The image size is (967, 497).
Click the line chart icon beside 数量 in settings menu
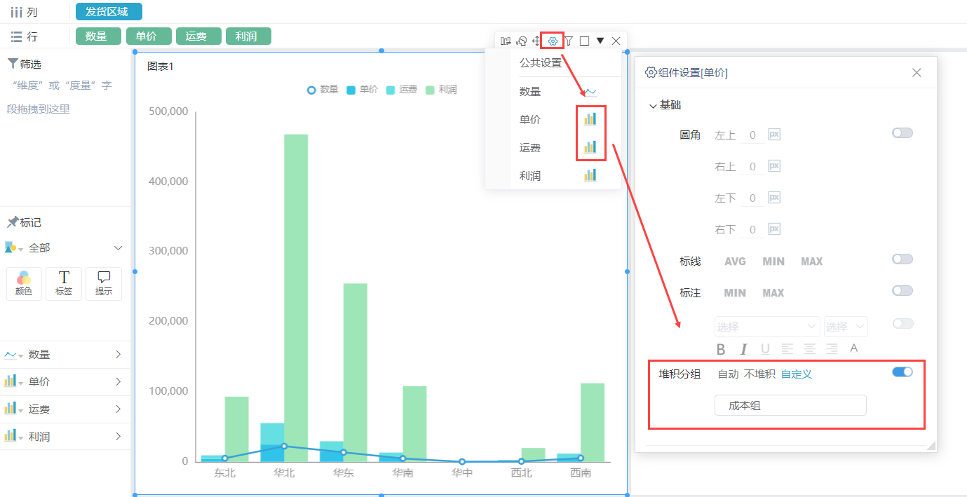[590, 92]
